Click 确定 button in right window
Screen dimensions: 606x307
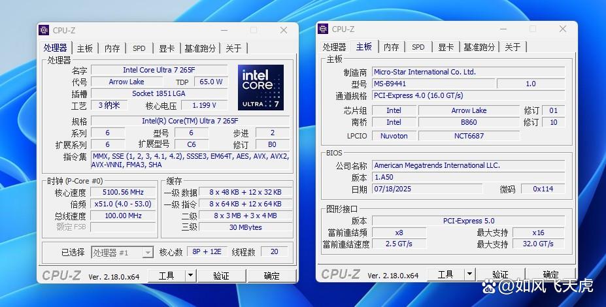click(550, 274)
